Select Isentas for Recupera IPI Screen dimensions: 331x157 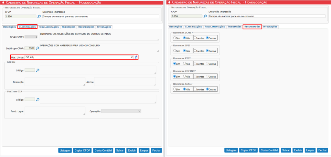(x=195, y=51)
